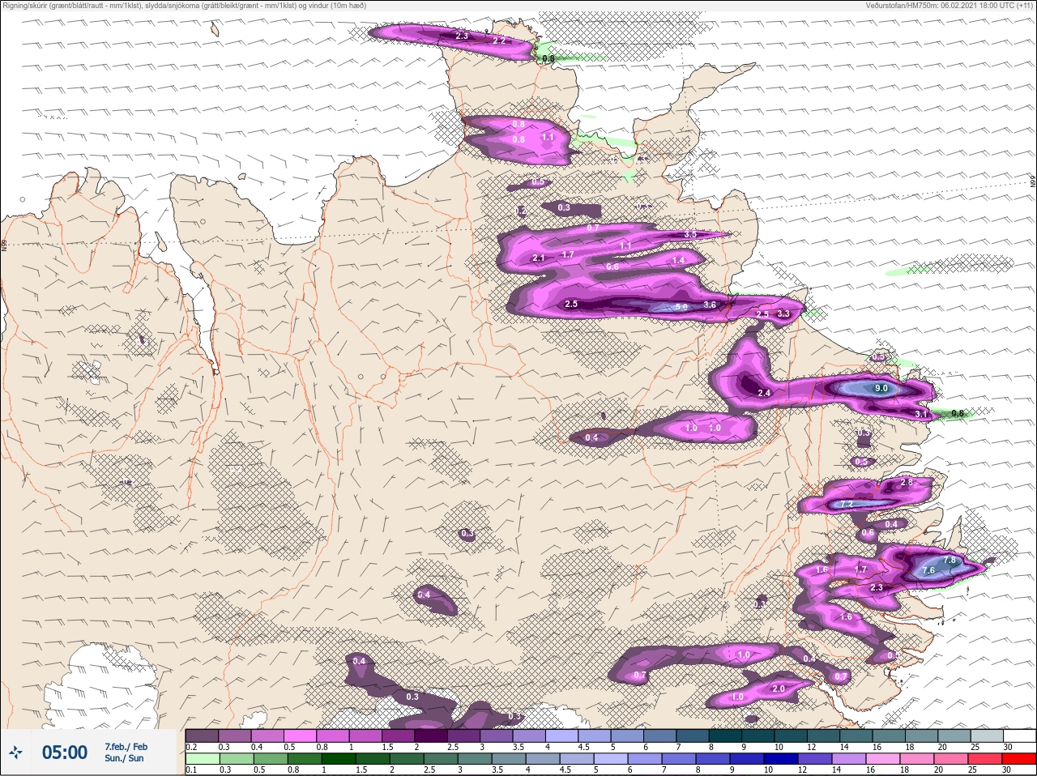Click the 7.2 precipitation value on the map
This screenshot has height=776, width=1037.
point(847,504)
